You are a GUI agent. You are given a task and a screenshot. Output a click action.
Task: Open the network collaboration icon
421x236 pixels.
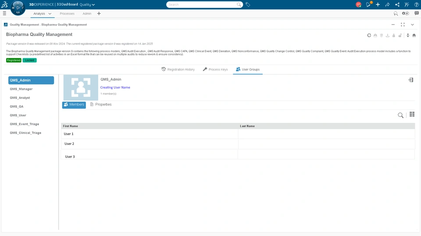point(397,4)
